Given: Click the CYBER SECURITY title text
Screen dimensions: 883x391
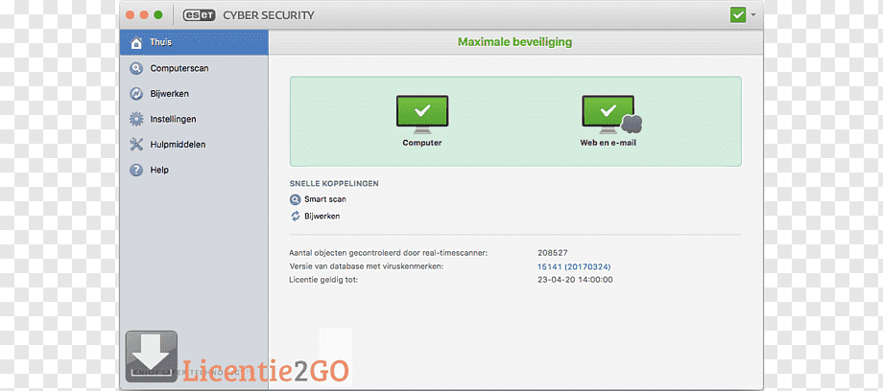Looking at the screenshot, I should (269, 15).
